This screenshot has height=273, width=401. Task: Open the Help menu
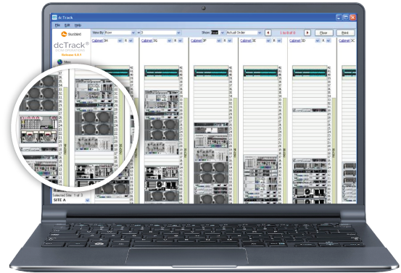[78, 25]
